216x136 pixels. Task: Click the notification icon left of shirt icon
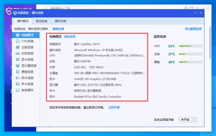(x=186, y=8)
